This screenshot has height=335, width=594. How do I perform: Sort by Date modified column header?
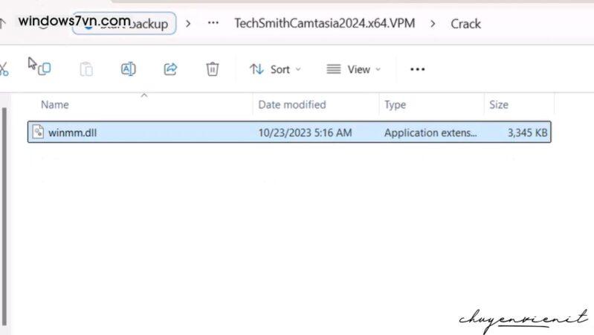point(291,105)
